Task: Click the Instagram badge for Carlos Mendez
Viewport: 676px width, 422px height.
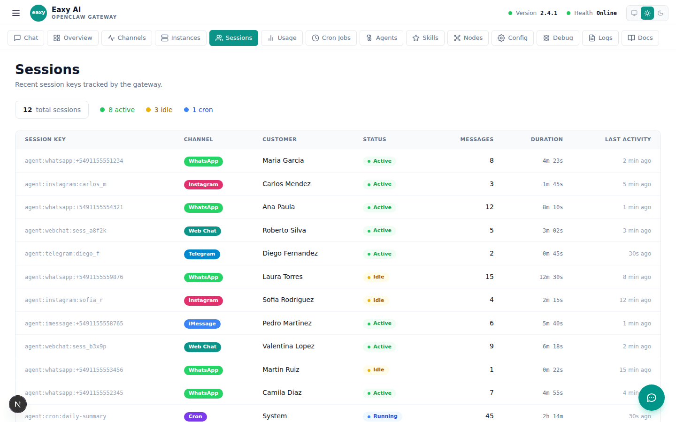Action: pyautogui.click(x=203, y=184)
